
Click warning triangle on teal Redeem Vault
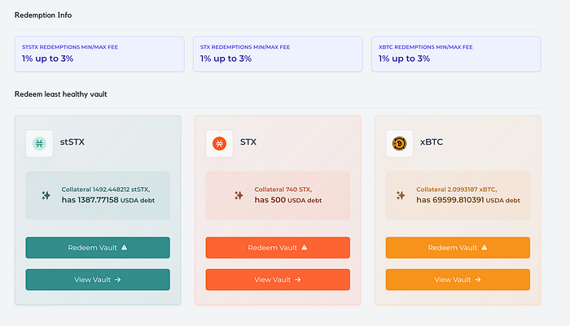(125, 247)
